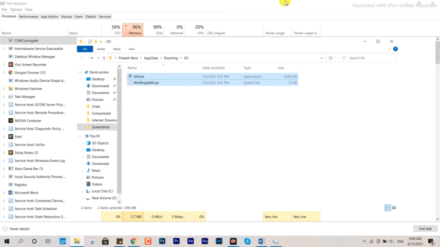
Task: Click the Windows Start button
Action: [x=7, y=241]
